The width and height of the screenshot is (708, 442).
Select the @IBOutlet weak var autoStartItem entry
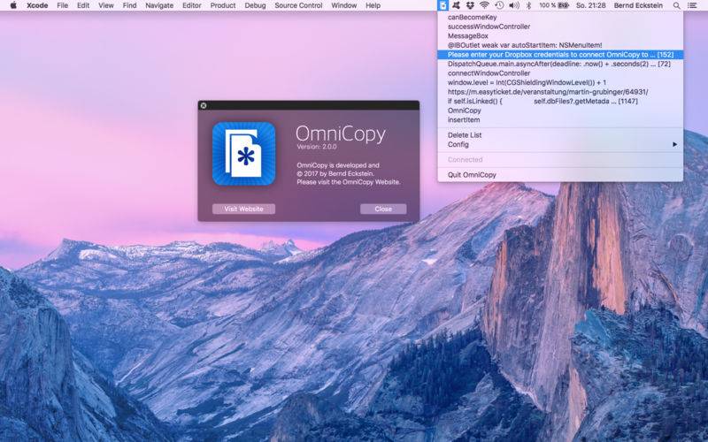pyautogui.click(x=560, y=45)
